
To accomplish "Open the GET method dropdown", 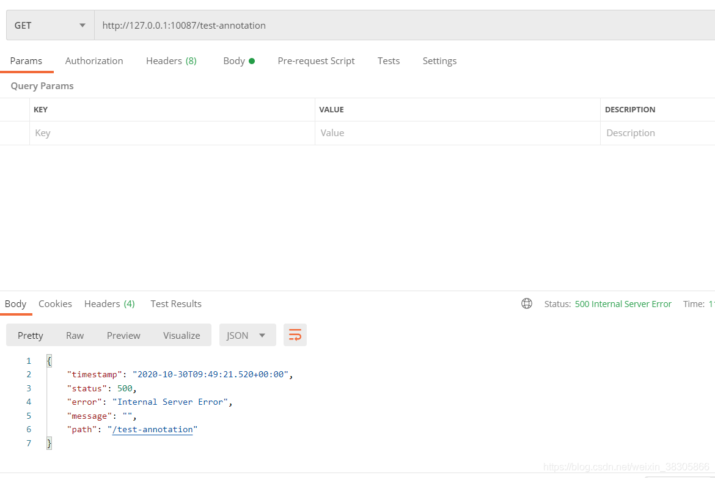I will 50,26.
